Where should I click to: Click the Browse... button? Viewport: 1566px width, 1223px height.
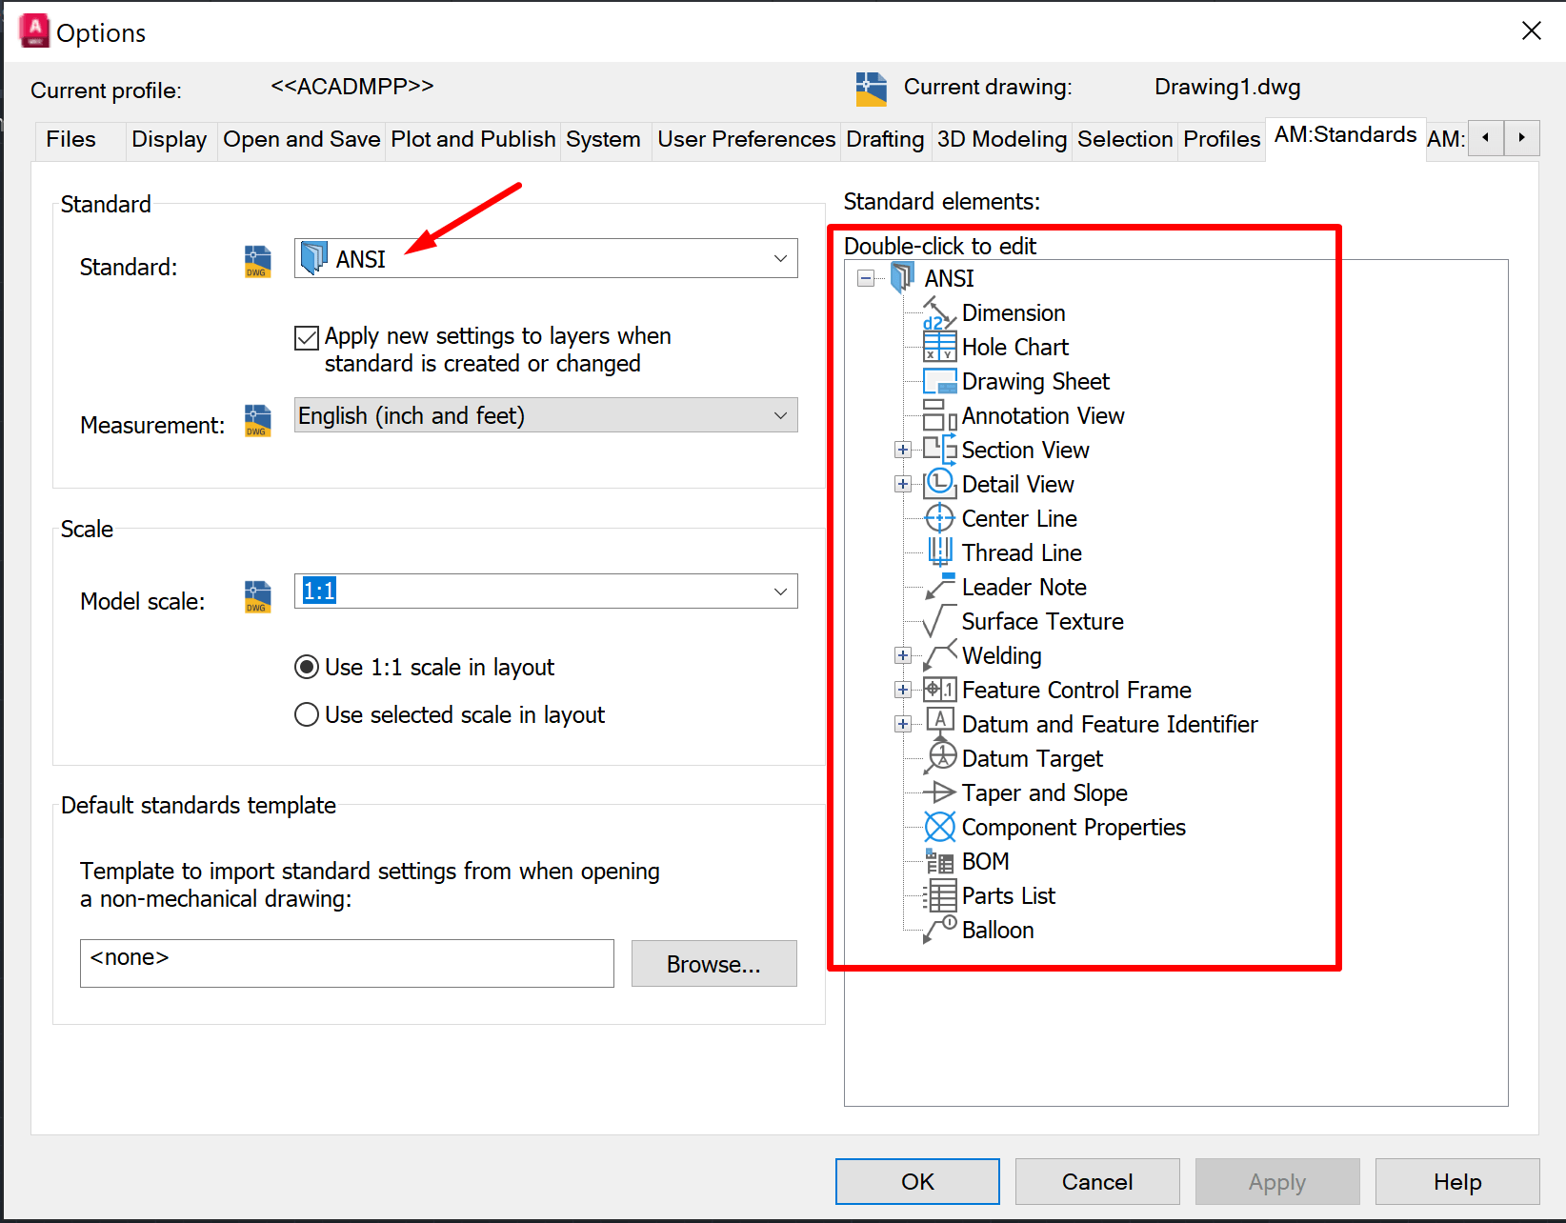click(713, 964)
